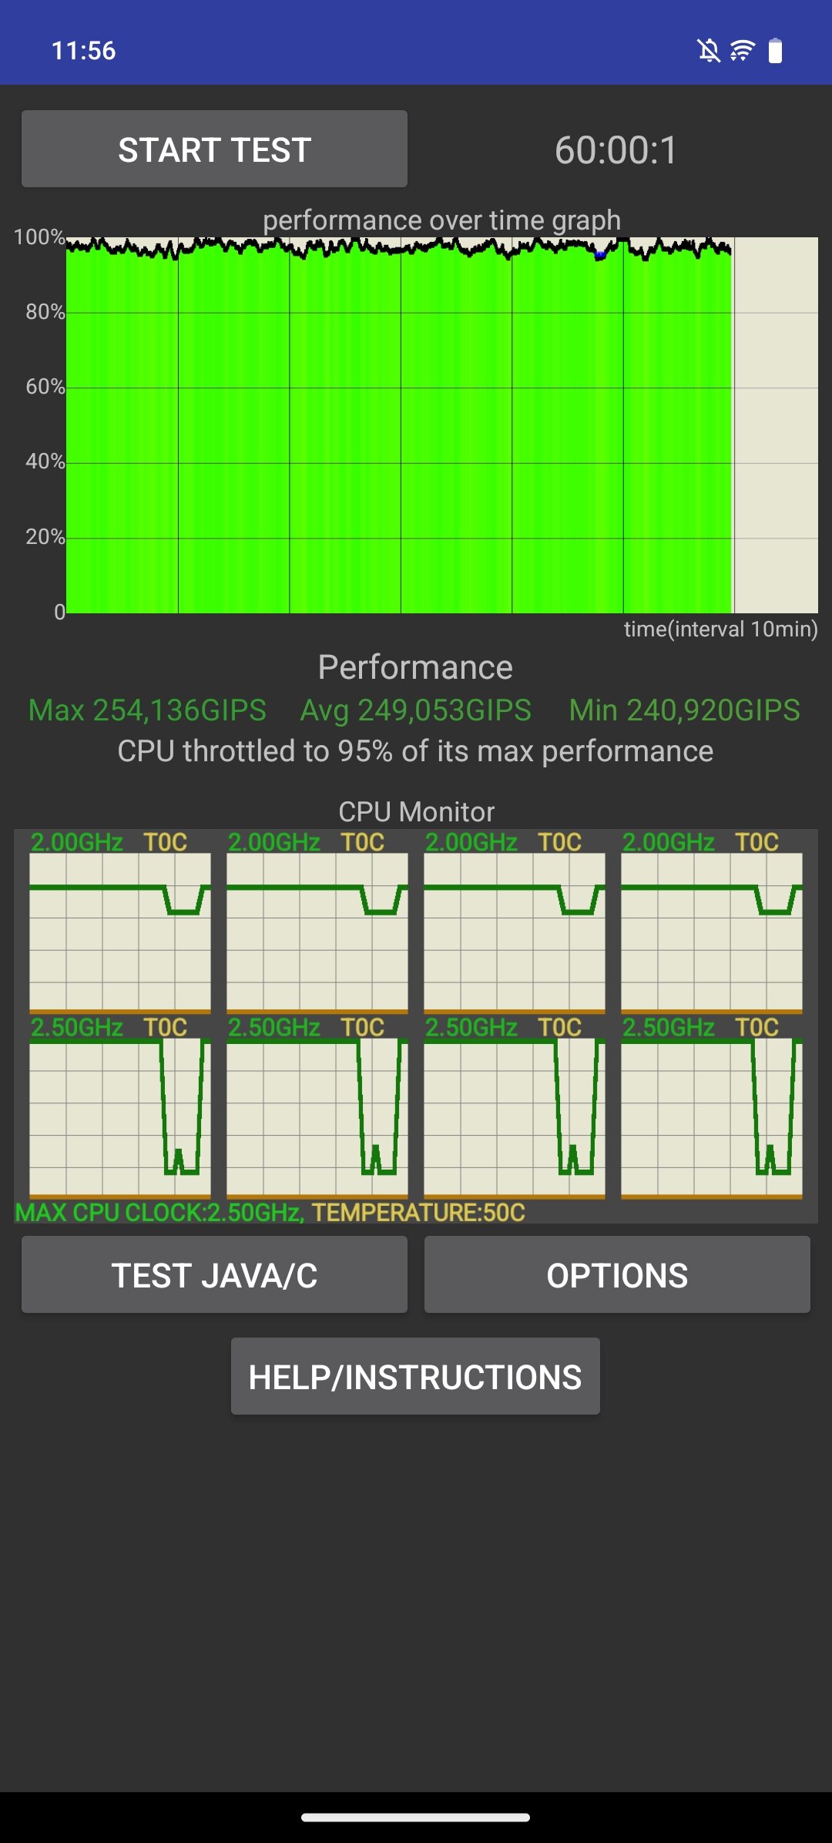Tap the Wi-Fi status icon

click(x=743, y=51)
